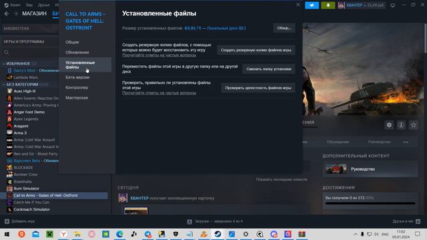The height and width of the screenshot is (240, 427).
Task: Open the Руководство additional content thumbnail
Action: 336,169
